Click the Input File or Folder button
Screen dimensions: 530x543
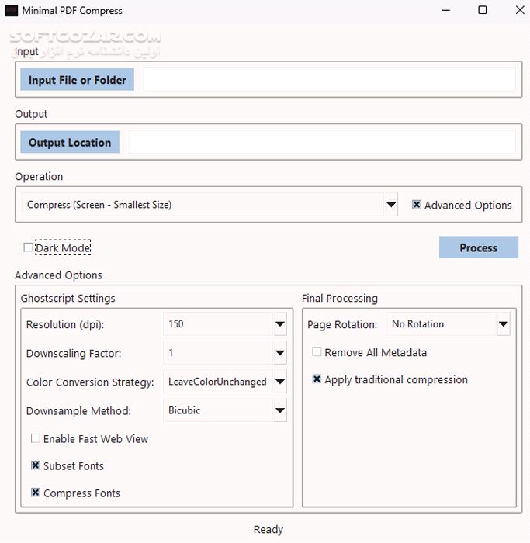point(77,80)
